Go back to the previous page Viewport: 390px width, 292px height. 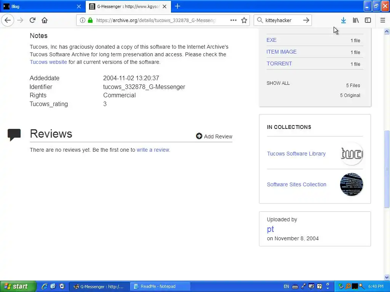(8, 20)
